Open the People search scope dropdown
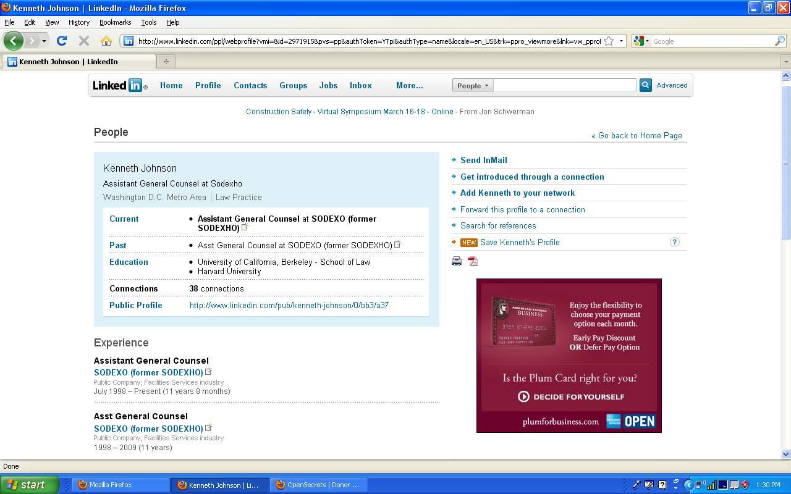This screenshot has width=791, height=494. pyautogui.click(x=472, y=85)
